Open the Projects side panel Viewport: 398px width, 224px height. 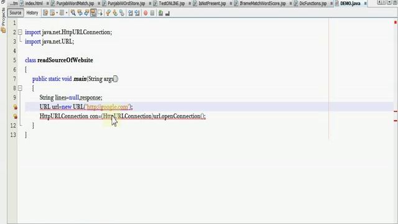(x=3, y=21)
